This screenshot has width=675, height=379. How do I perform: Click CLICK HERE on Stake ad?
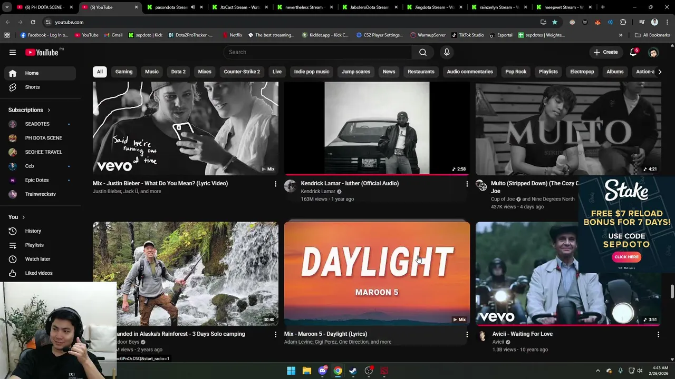(626, 257)
